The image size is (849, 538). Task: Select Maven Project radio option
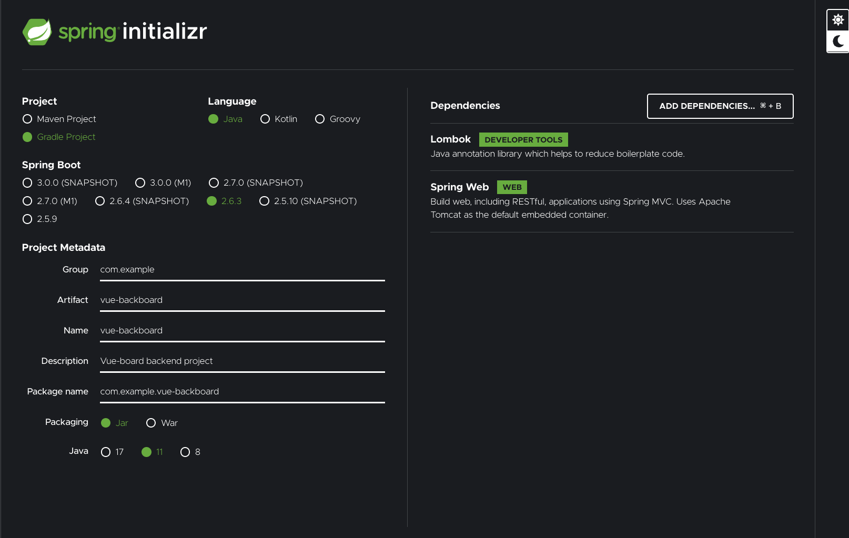tap(59, 119)
